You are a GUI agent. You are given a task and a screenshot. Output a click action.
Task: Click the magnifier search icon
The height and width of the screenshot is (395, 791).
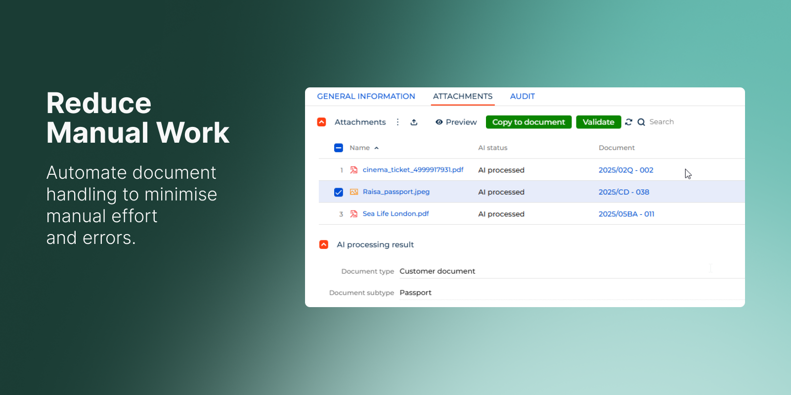(x=641, y=122)
